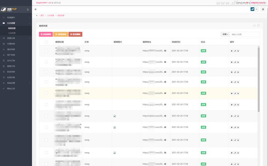The width and height of the screenshot is (268, 166).
Task: Select 小说资源 submenu item
Action: [x=12, y=33]
